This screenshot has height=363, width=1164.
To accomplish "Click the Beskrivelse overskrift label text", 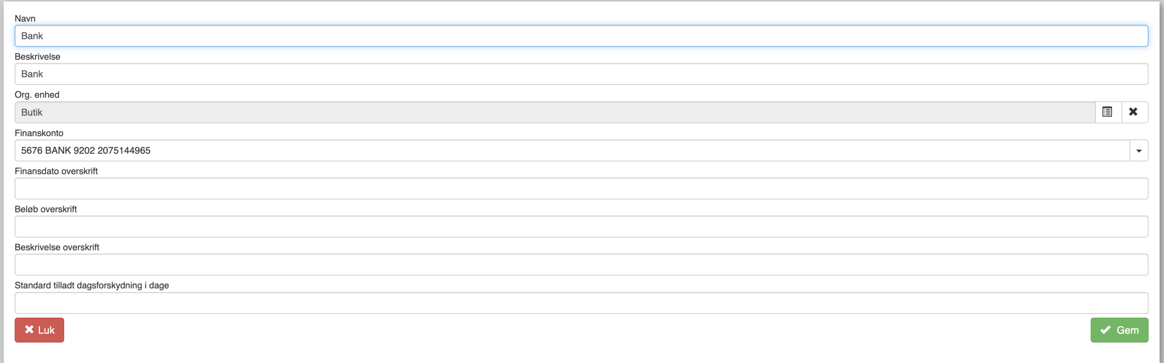I will coord(57,247).
